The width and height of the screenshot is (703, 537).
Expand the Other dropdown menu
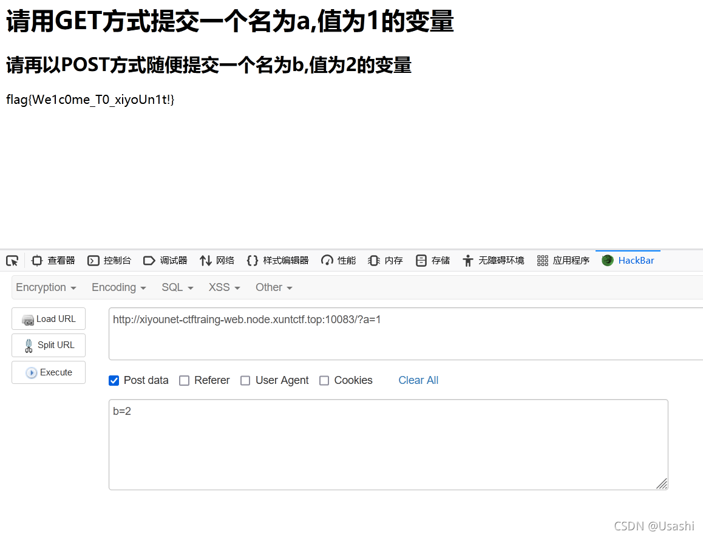[x=274, y=287]
